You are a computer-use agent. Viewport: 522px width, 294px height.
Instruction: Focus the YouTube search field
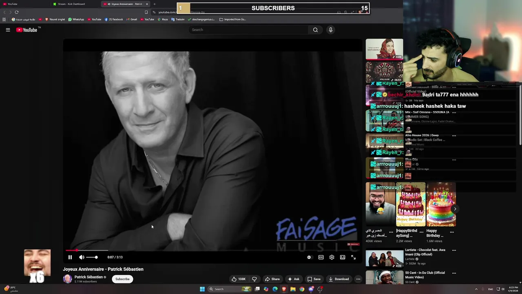tap(249, 30)
